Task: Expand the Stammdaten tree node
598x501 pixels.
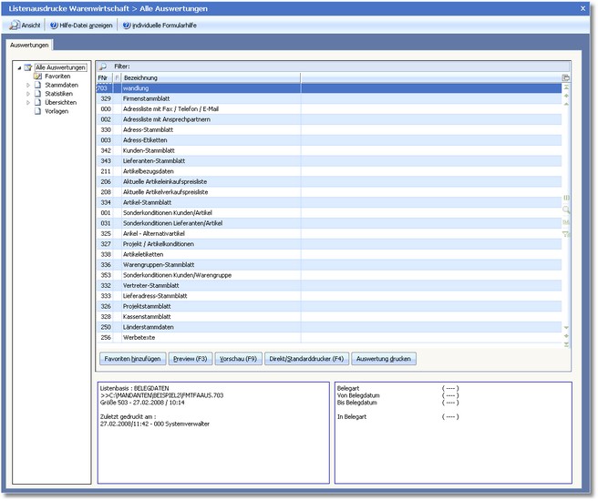Action: click(28, 86)
